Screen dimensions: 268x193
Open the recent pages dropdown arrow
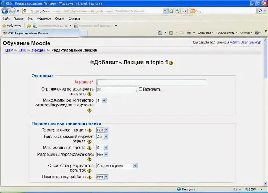click(18, 11)
